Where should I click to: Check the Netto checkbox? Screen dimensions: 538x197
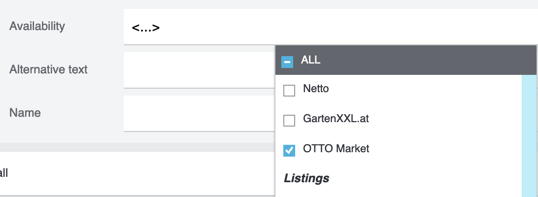(289, 91)
